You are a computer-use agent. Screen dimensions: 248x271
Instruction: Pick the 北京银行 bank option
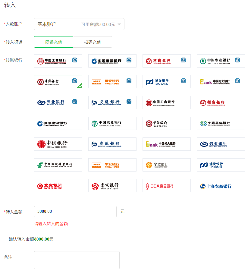58,186
